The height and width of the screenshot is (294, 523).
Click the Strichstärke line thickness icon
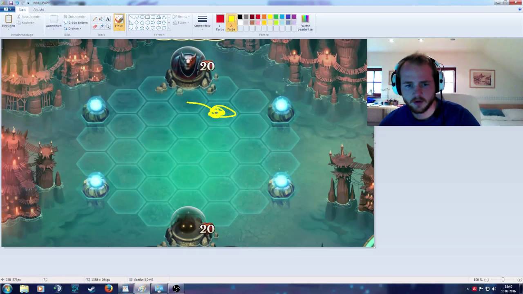tap(202, 19)
